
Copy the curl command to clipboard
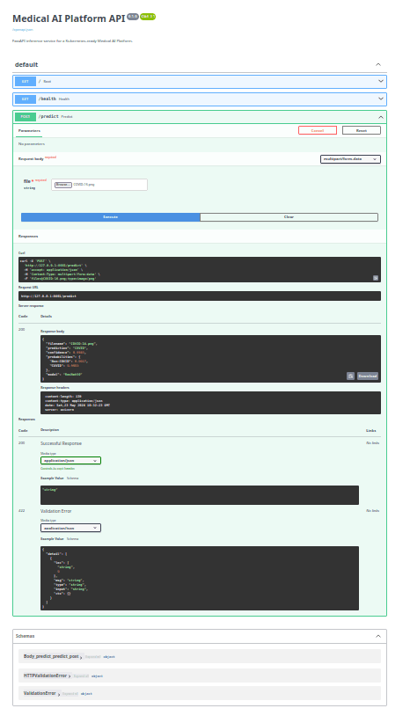(376, 278)
